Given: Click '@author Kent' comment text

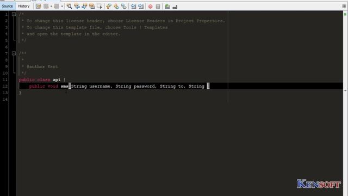Looking at the screenshot, I should pos(42,66).
